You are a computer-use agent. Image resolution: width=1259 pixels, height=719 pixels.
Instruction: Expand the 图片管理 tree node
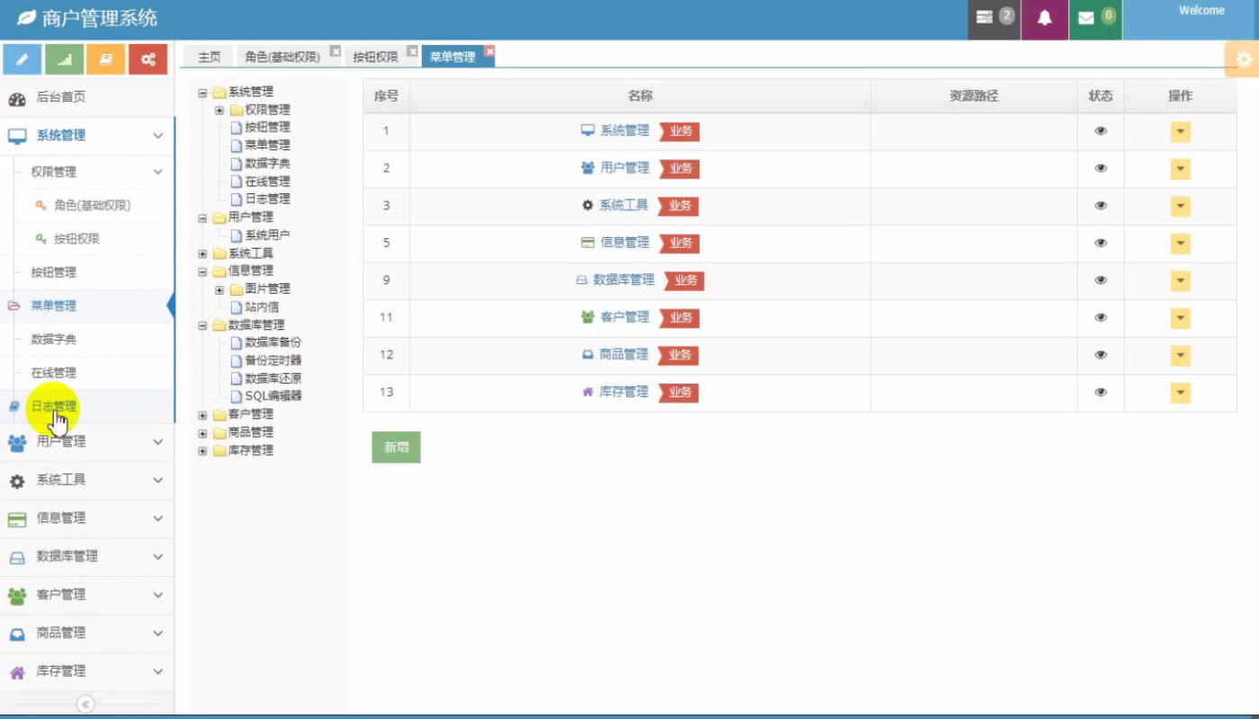click(x=219, y=290)
